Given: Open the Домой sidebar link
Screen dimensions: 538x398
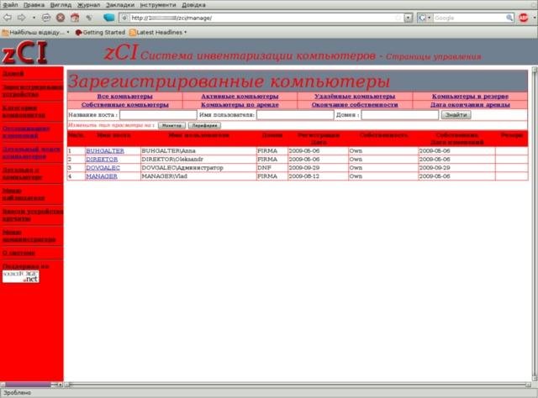Looking at the screenshot, I should [x=13, y=73].
